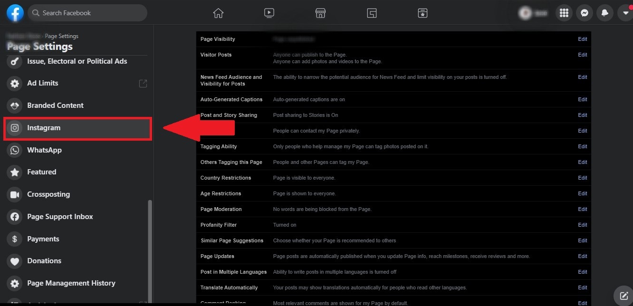Click the dollar icon next to Payments
633x306 pixels.
pos(15,239)
